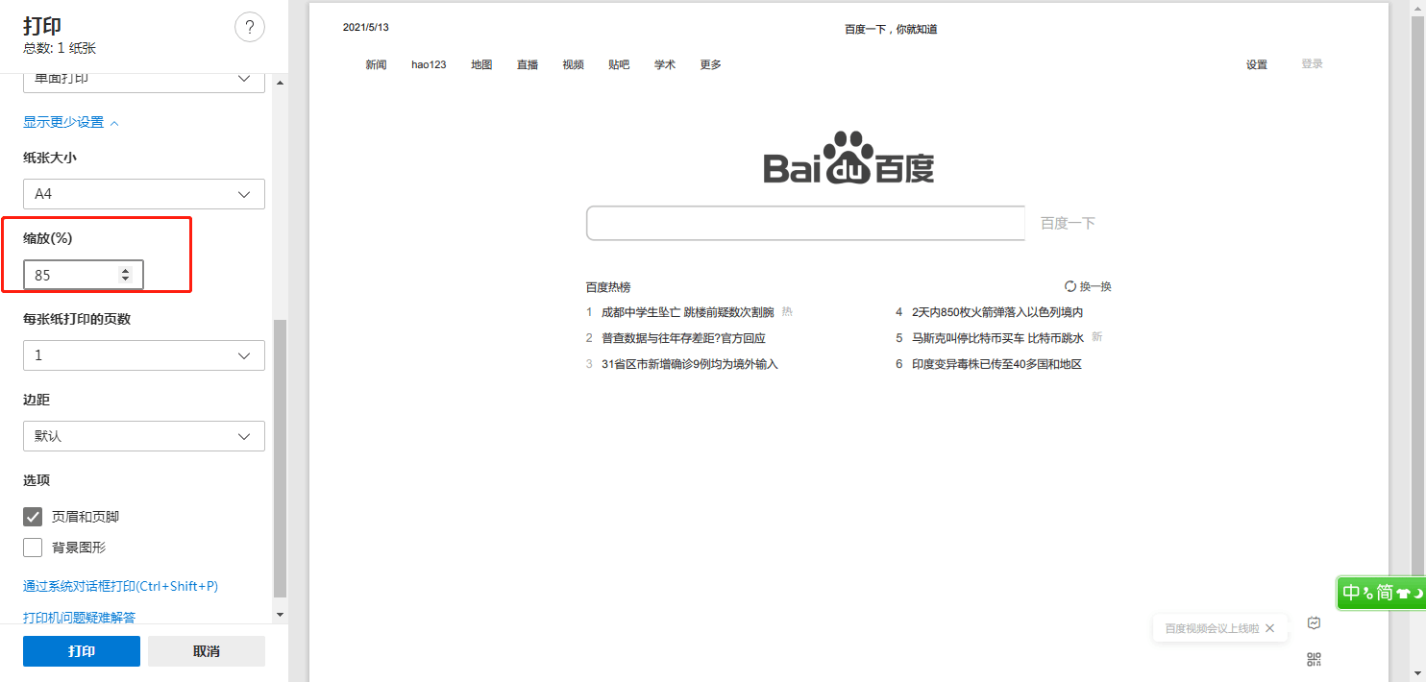
Task: Click the 百度热榜 heading
Action: pos(608,287)
